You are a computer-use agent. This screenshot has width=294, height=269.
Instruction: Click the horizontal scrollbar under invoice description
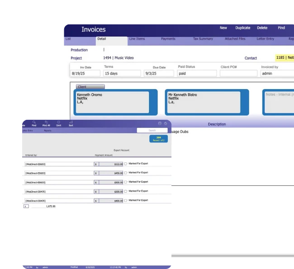[x=232, y=255]
